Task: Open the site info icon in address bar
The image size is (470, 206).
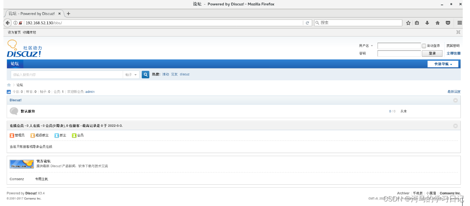Action: click(x=15, y=23)
